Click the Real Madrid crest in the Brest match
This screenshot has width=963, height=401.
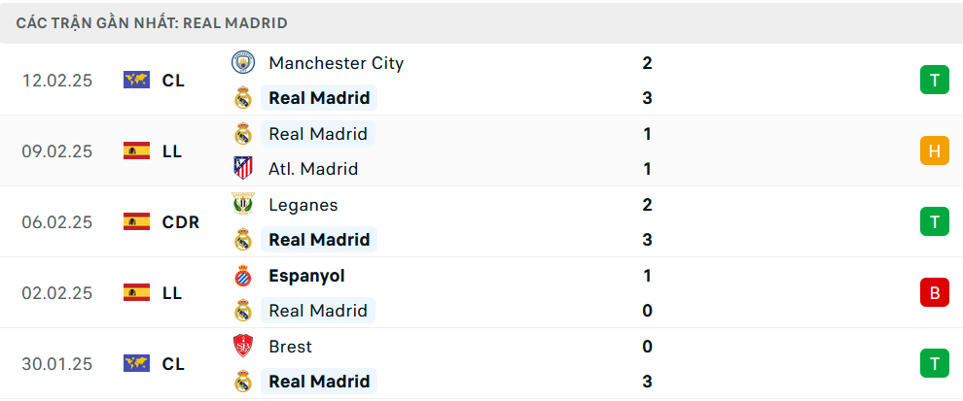tap(242, 382)
